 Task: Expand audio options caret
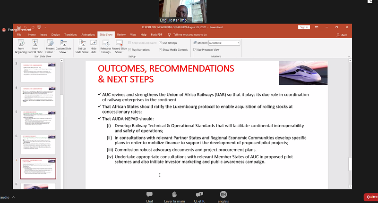pyautogui.click(x=14, y=197)
